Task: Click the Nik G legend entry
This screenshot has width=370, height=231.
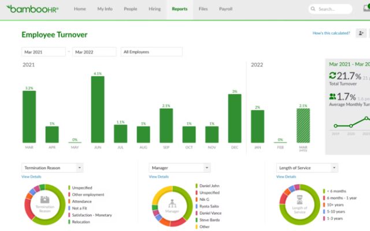Action: click(202, 199)
